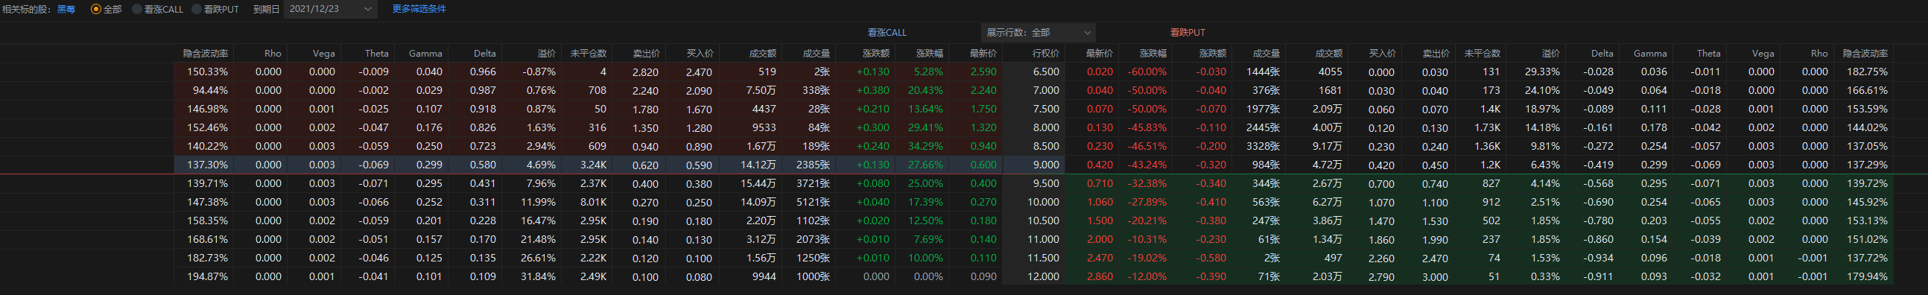Click put delta value -0.934
Viewport: 1928px width, 295px height.
pyautogui.click(x=1598, y=258)
